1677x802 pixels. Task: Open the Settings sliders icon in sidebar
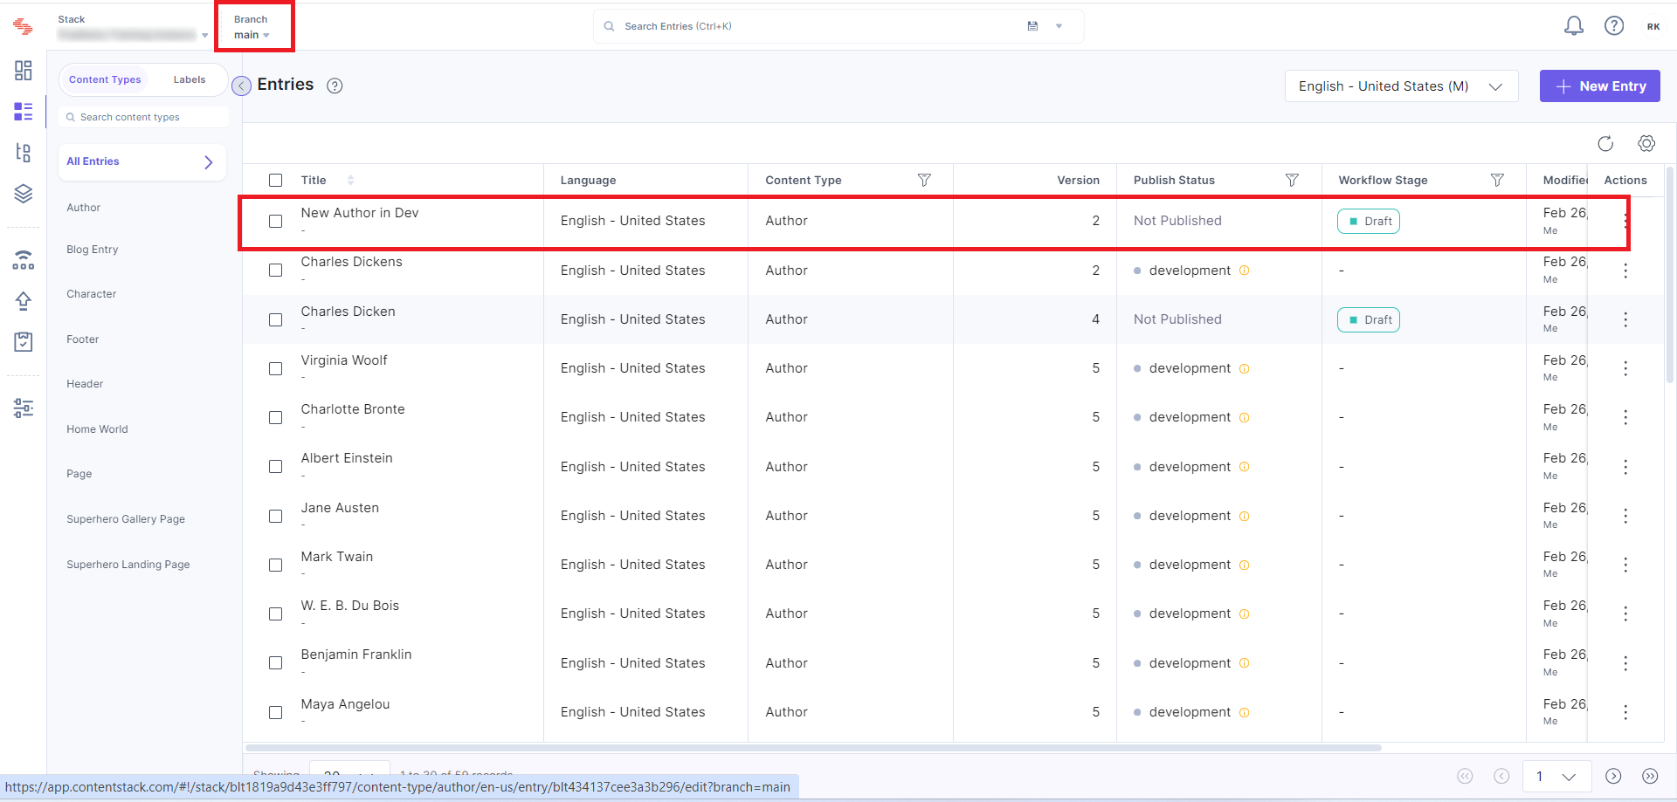click(x=24, y=408)
